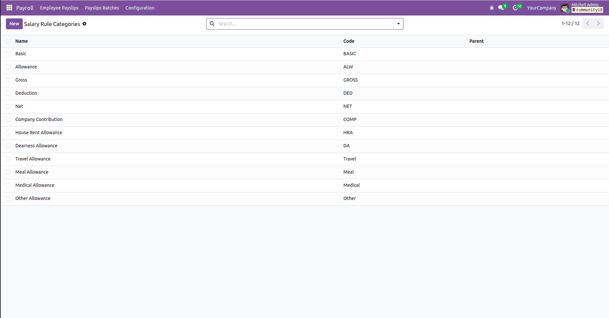Image resolution: width=609 pixels, height=318 pixels.
Task: Click the NET code cell
Action: pyautogui.click(x=348, y=106)
